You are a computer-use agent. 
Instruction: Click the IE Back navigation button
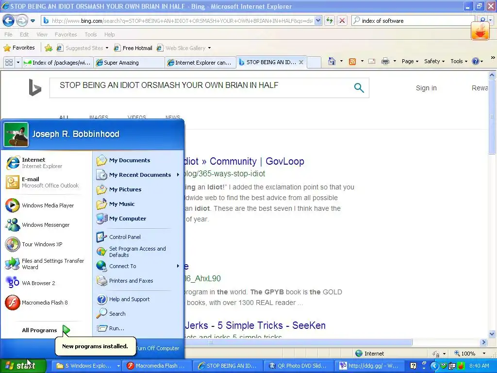[x=9, y=21]
